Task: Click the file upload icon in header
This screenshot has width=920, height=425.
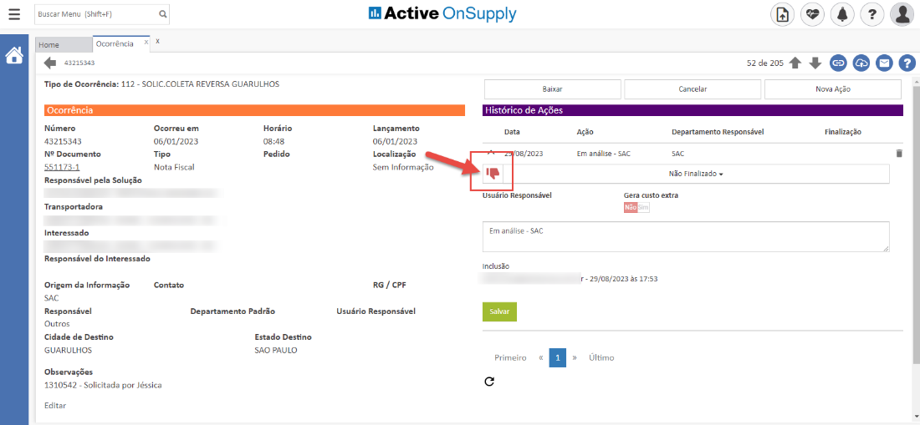Action: (x=783, y=14)
